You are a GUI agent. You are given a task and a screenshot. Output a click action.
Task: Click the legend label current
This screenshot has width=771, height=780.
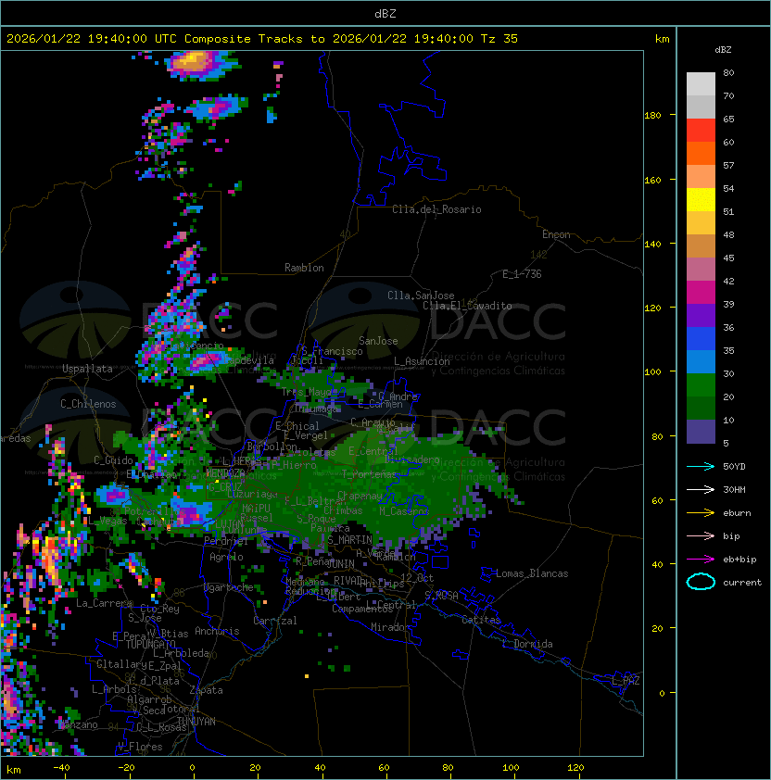click(742, 582)
